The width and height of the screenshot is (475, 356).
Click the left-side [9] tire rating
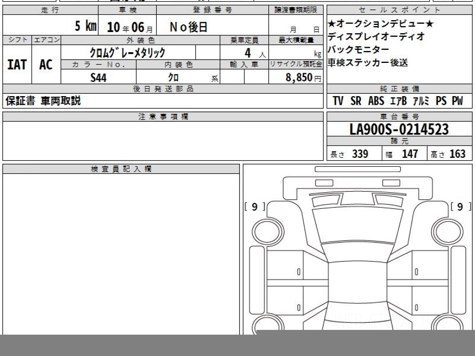pyautogui.click(x=255, y=207)
